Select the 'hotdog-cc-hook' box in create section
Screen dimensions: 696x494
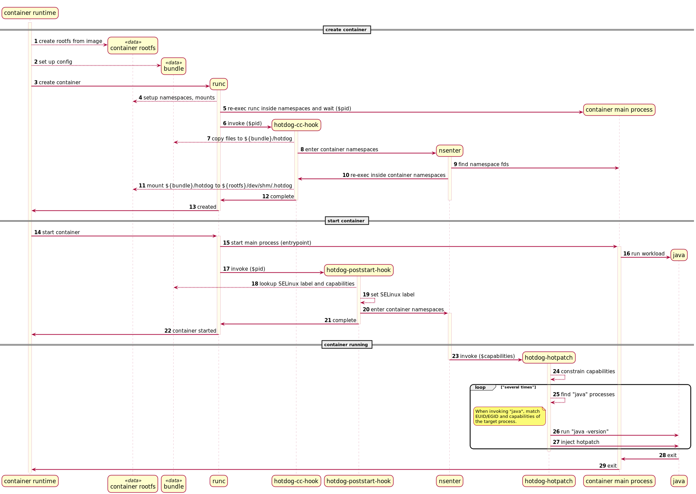pyautogui.click(x=296, y=125)
